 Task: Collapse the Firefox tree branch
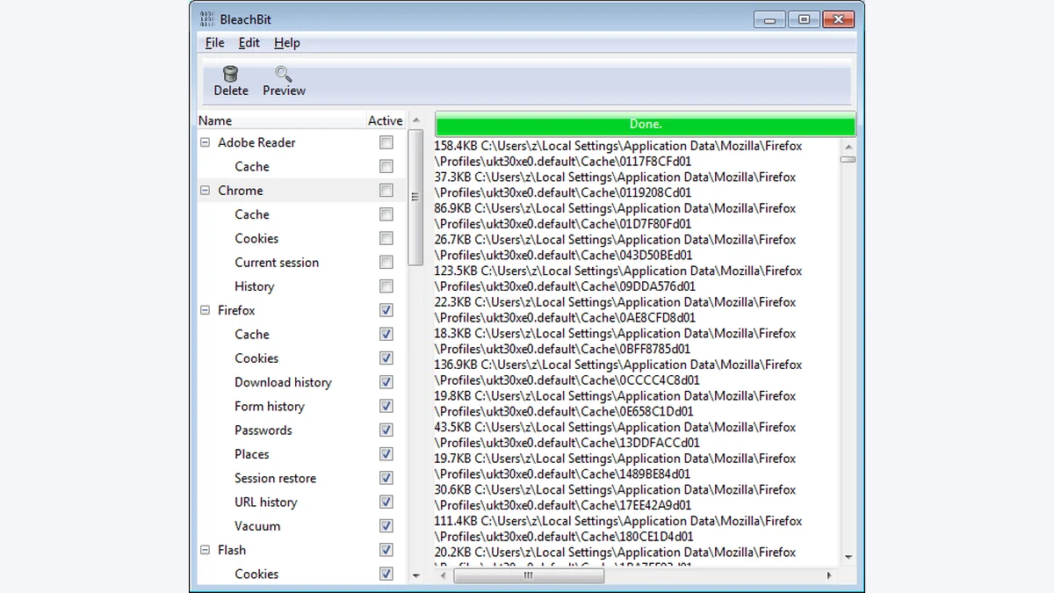point(206,310)
